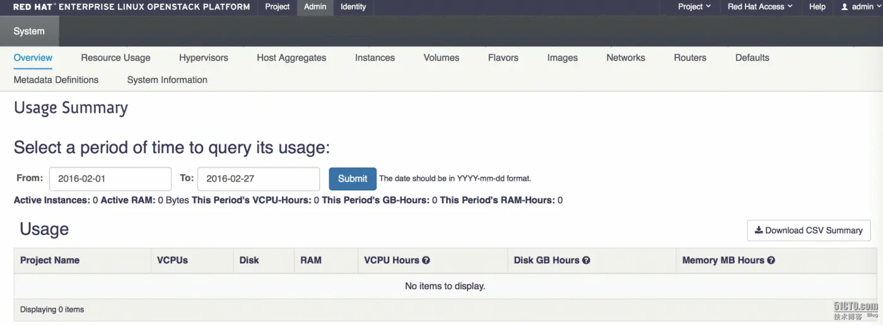Click the user icon next to admin
This screenshot has height=325, width=883.
(845, 6)
